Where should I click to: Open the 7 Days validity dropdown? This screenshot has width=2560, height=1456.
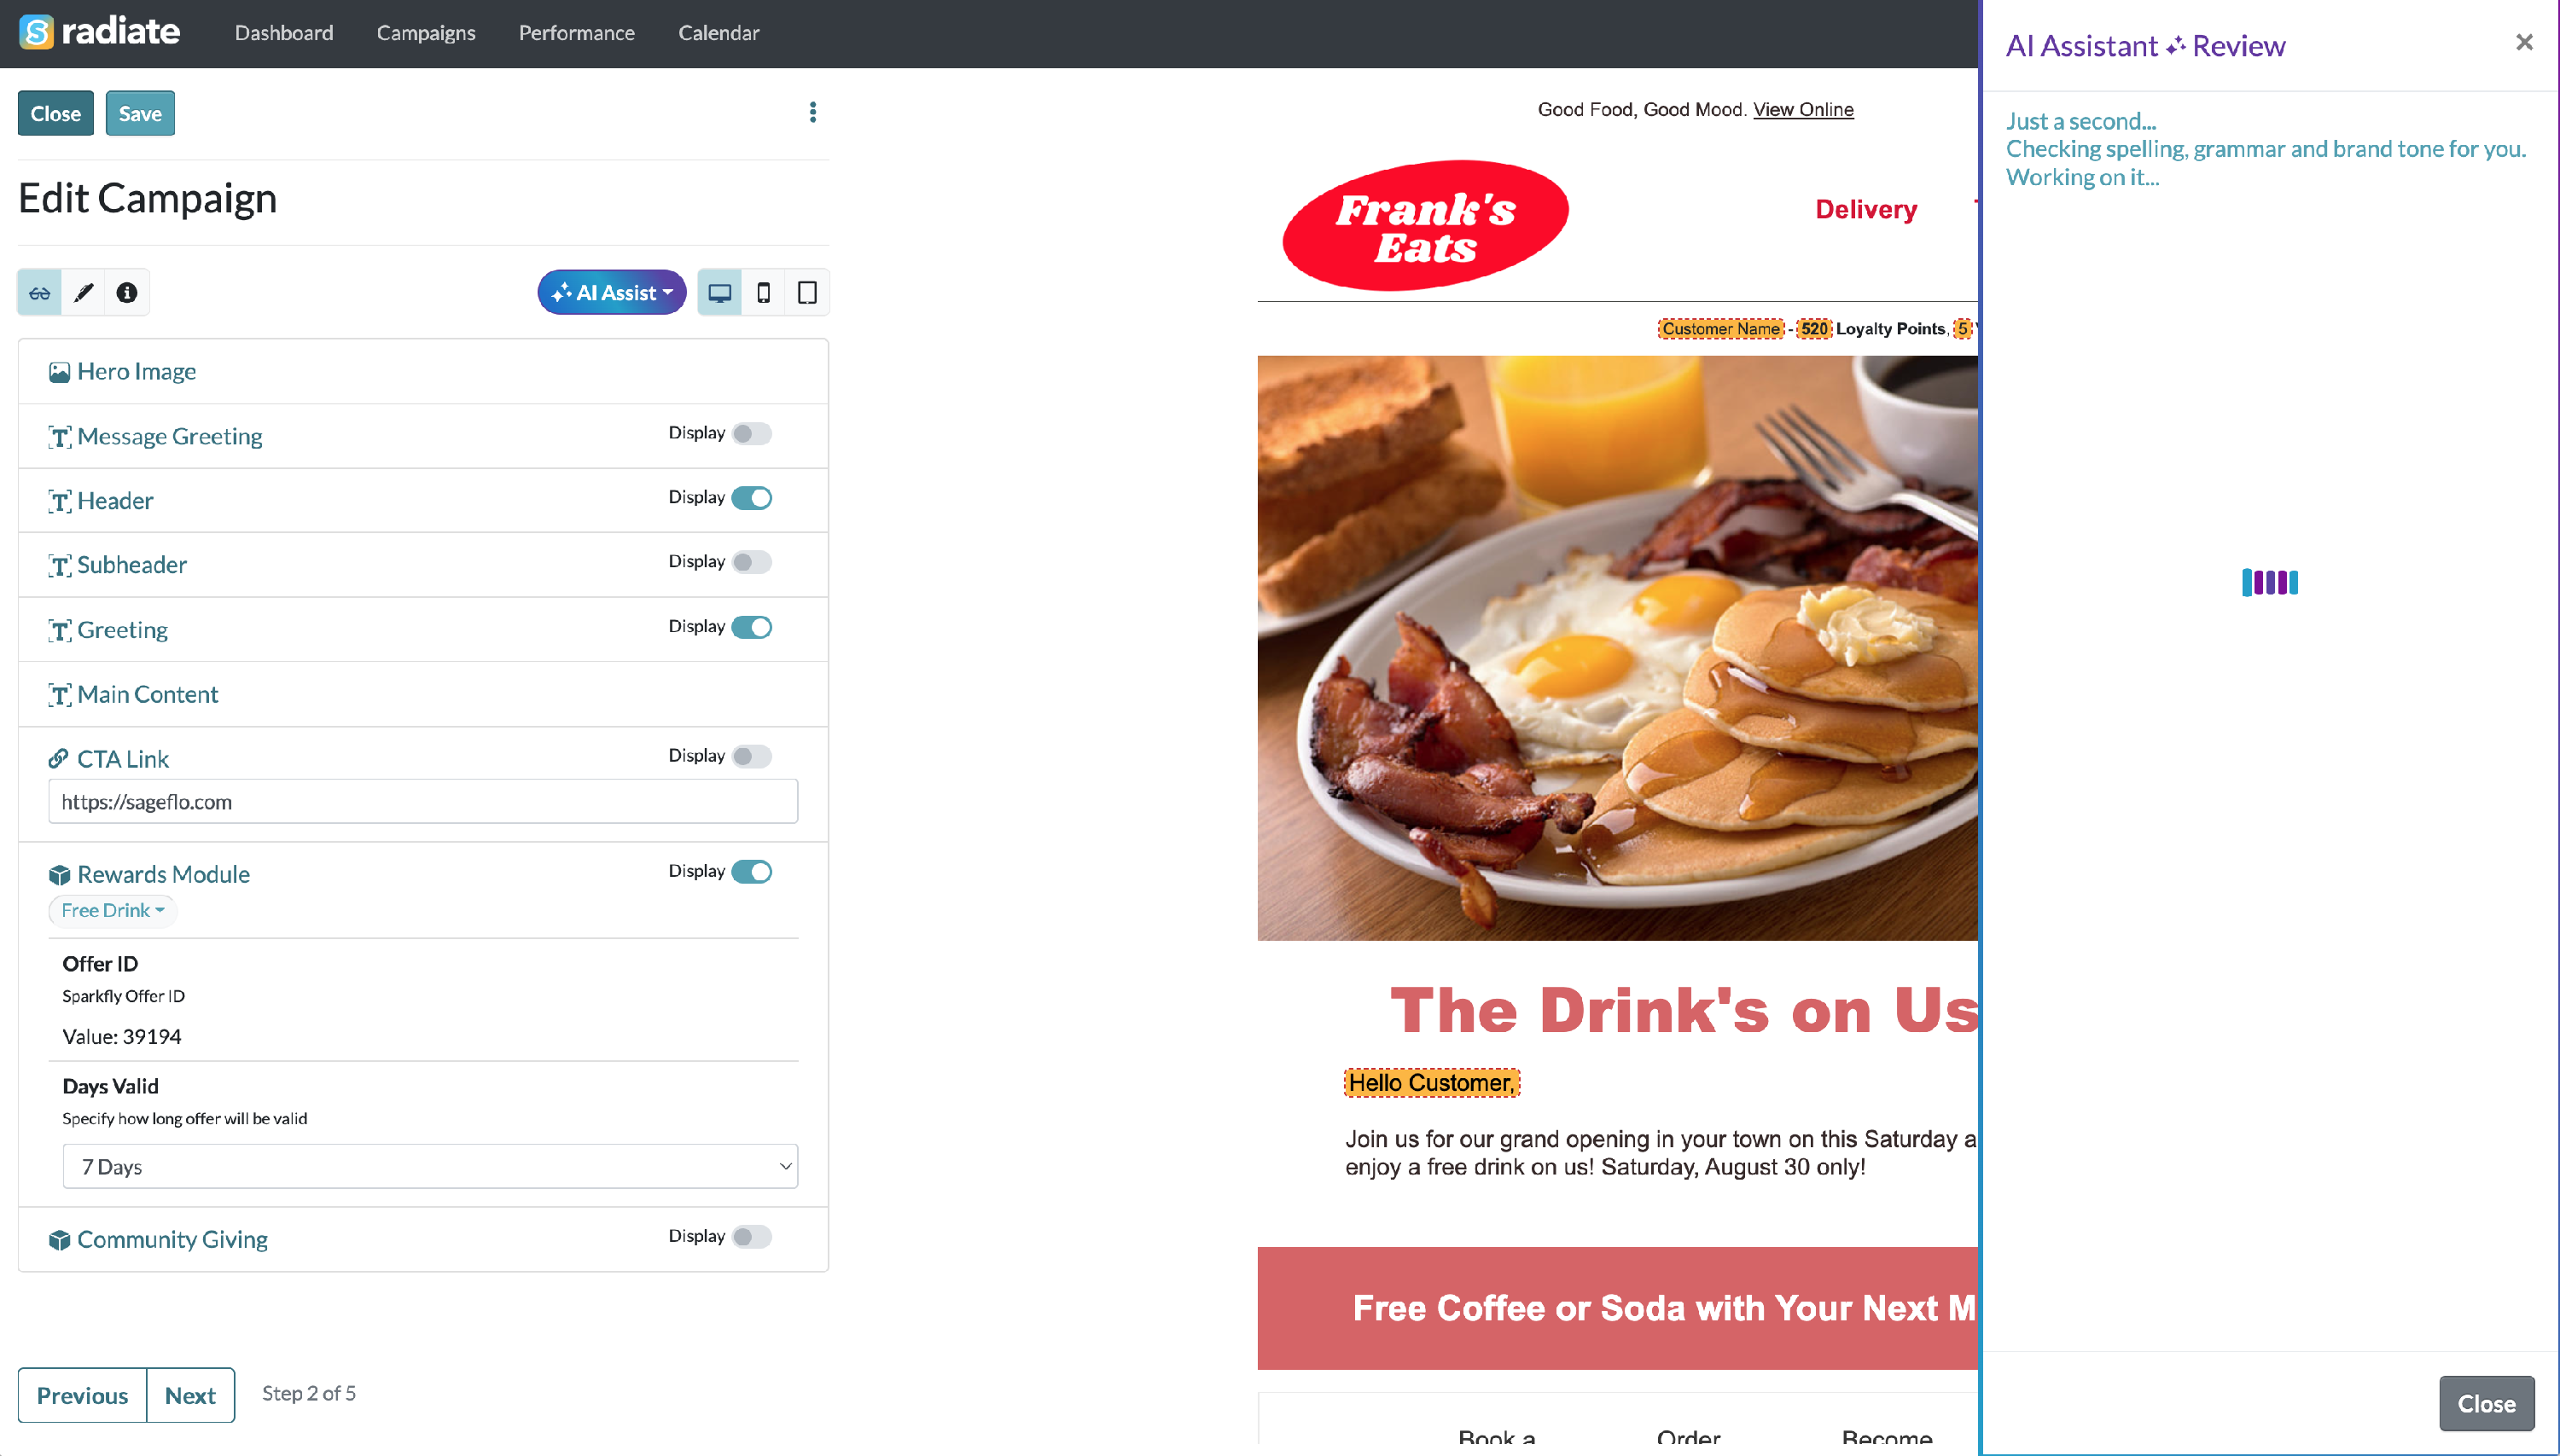[x=430, y=1166]
